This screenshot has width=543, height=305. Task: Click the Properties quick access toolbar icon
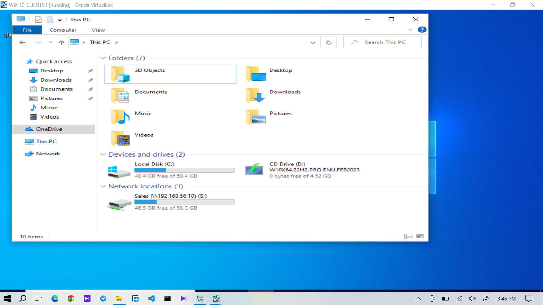tap(38, 19)
